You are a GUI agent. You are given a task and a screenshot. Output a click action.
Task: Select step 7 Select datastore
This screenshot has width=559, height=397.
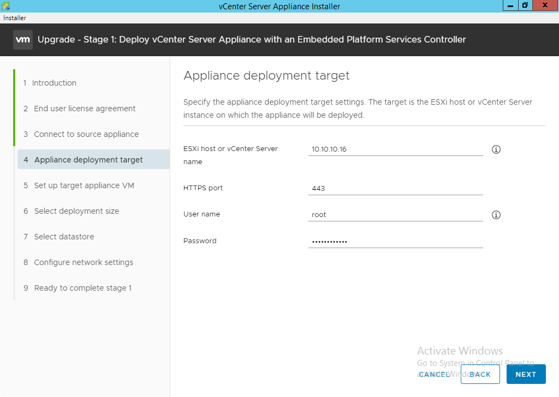tap(59, 237)
